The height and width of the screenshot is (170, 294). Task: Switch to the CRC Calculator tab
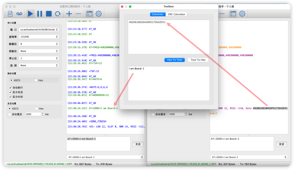point(176,14)
